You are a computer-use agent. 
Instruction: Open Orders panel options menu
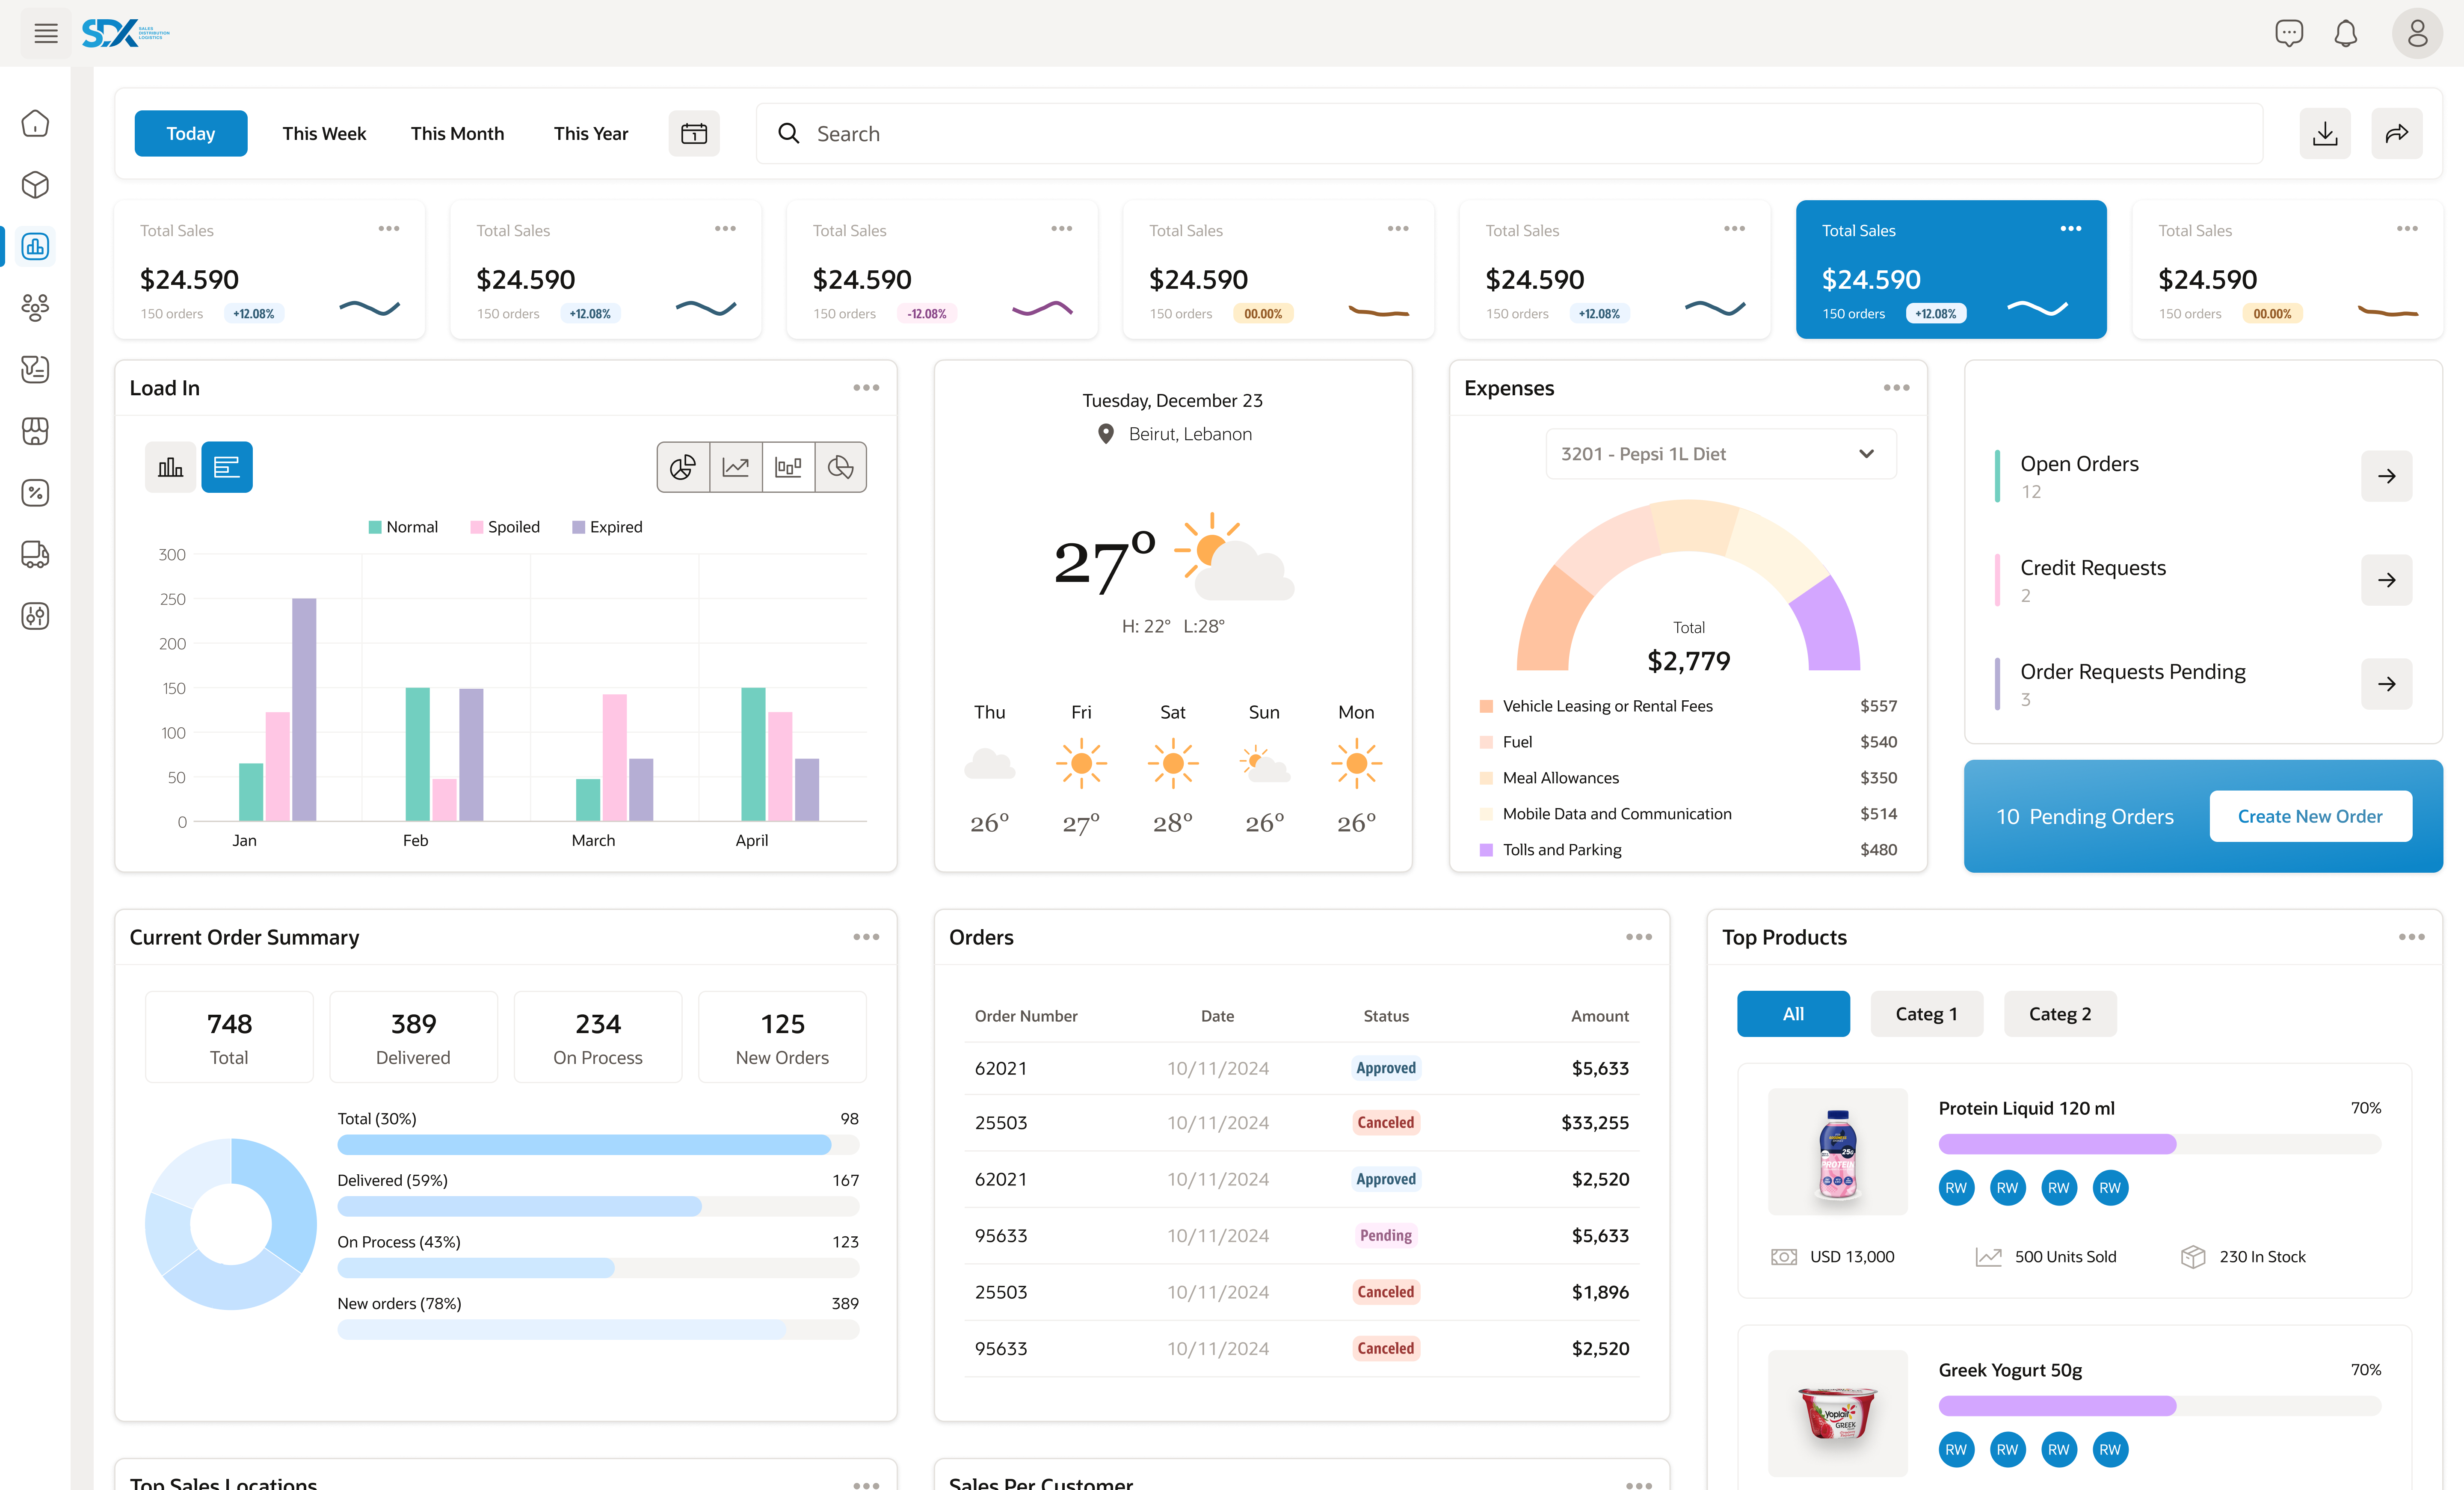tap(1638, 937)
